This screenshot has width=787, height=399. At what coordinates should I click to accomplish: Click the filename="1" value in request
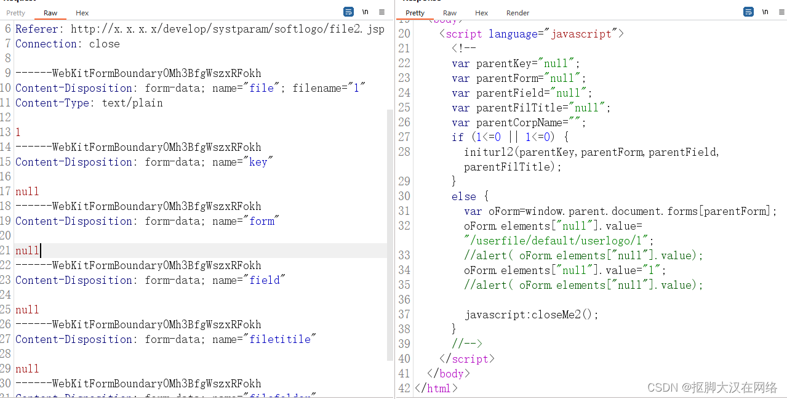(x=329, y=88)
